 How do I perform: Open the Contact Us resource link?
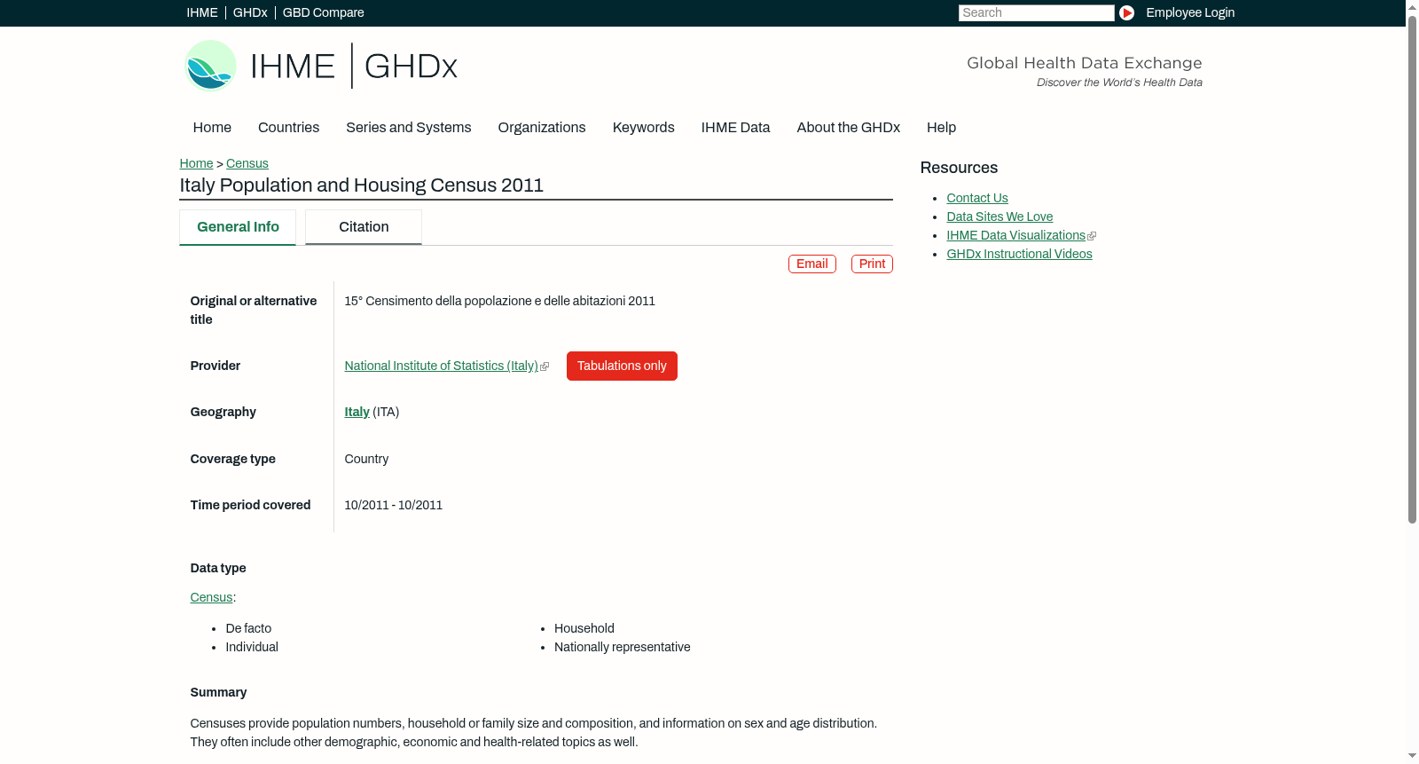pyautogui.click(x=977, y=199)
